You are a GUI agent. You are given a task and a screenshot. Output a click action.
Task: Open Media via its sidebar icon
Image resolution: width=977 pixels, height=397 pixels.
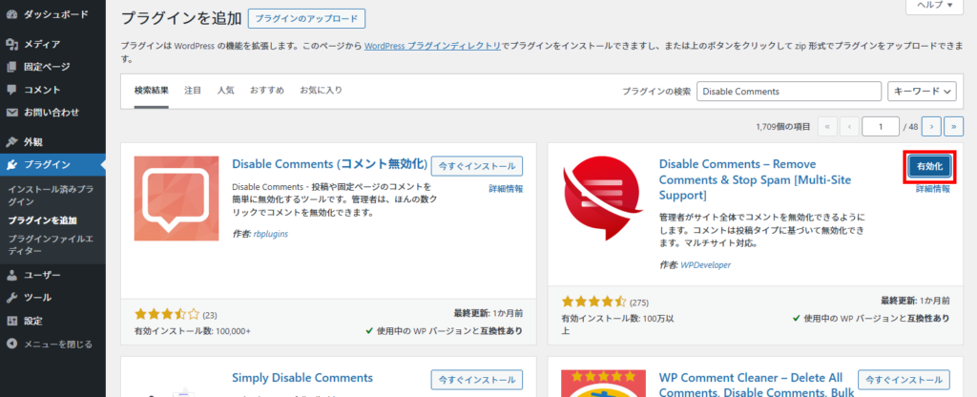pyautogui.click(x=11, y=44)
